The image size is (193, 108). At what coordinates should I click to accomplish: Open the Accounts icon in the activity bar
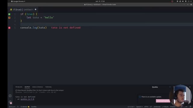(x=10, y=96)
